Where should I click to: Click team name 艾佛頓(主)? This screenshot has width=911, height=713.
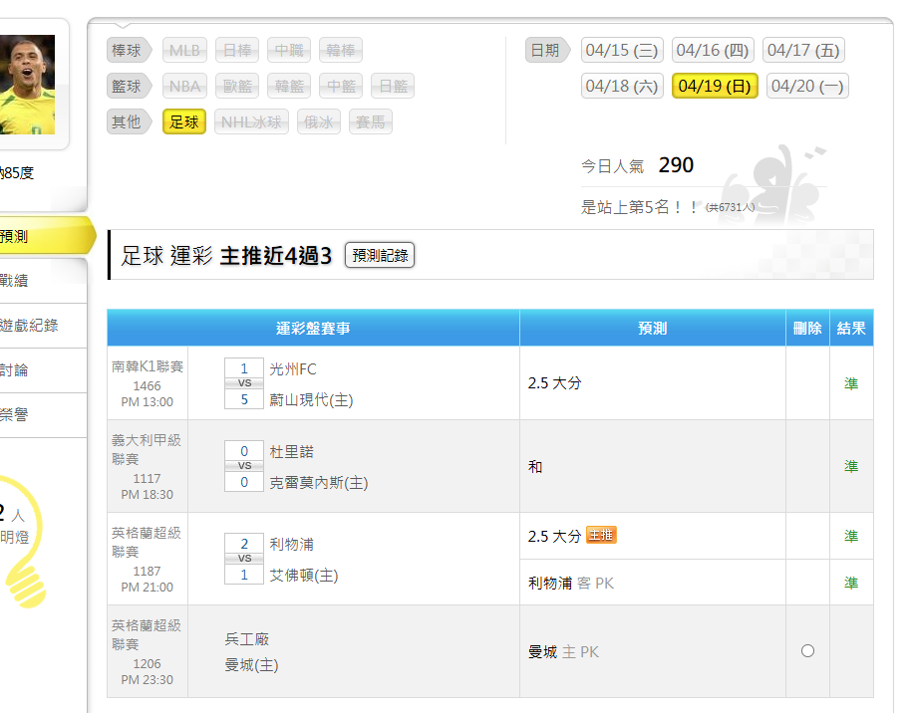point(303,576)
